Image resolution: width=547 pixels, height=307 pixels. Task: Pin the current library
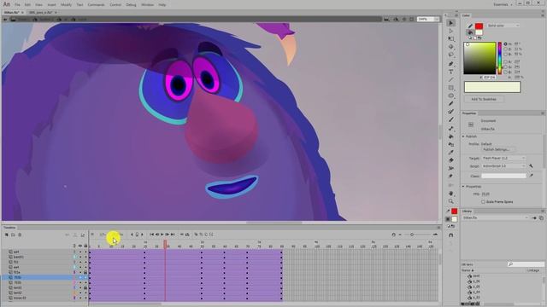pyautogui.click(x=533, y=218)
